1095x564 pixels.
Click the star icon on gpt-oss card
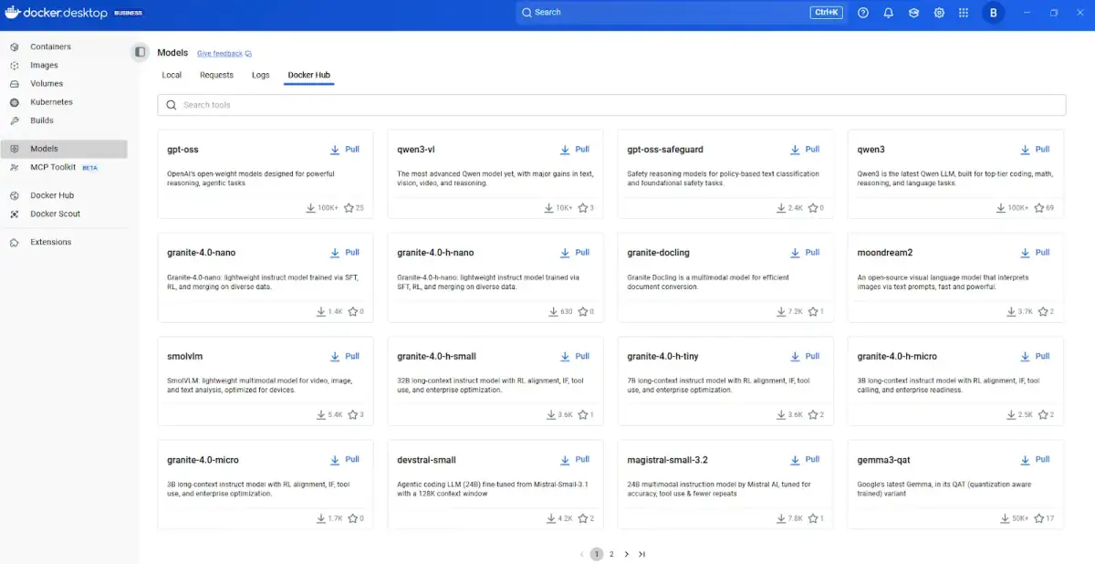(x=350, y=208)
